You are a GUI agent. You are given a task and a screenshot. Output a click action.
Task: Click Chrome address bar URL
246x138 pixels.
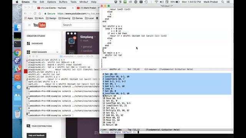78,14
